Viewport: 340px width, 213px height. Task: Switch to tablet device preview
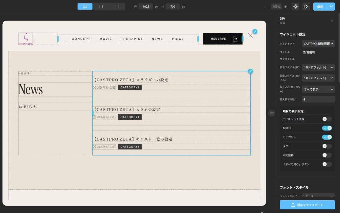click(x=101, y=7)
